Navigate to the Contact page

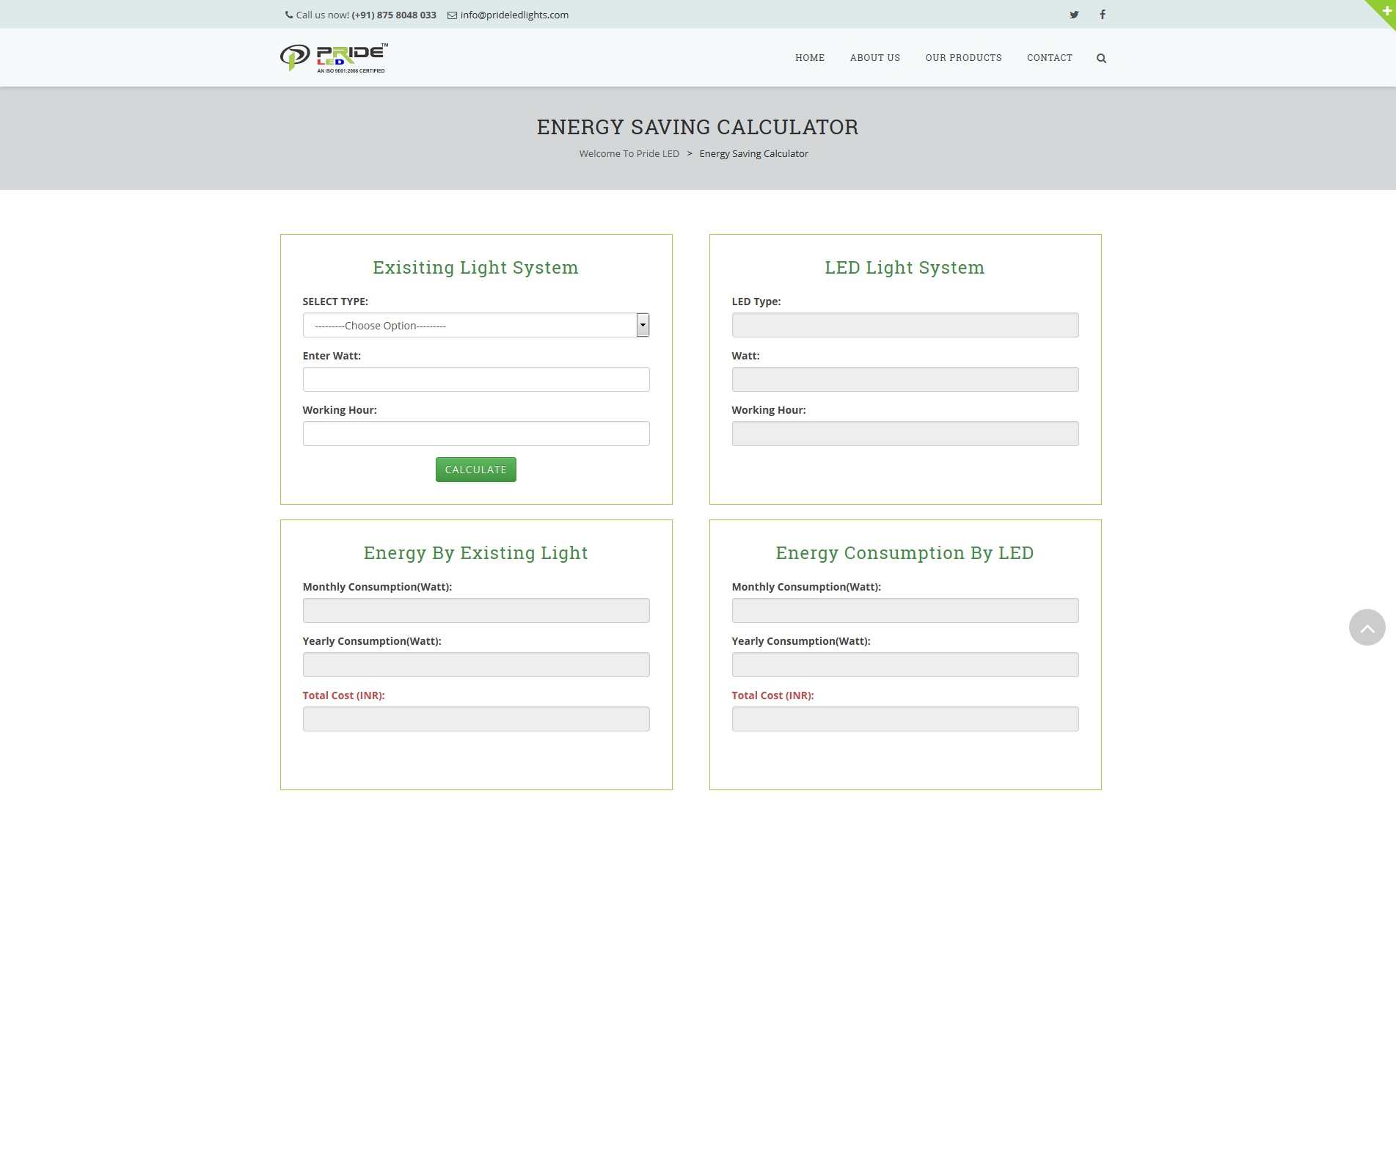[x=1049, y=58]
